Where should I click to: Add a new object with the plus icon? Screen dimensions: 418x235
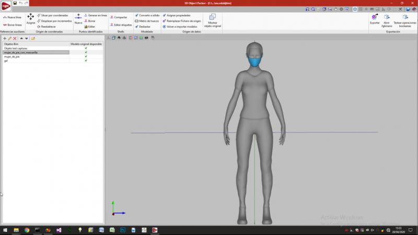[x=5, y=39]
